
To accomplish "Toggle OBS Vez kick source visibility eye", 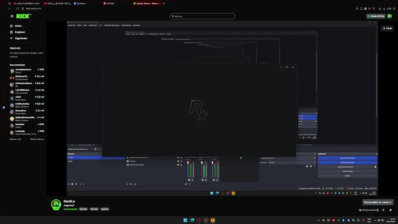I will click(x=178, y=161).
